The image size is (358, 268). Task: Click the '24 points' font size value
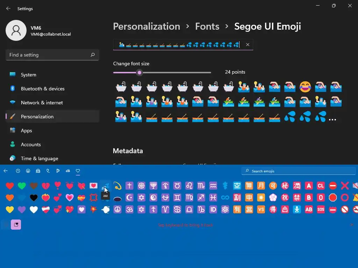(x=235, y=72)
